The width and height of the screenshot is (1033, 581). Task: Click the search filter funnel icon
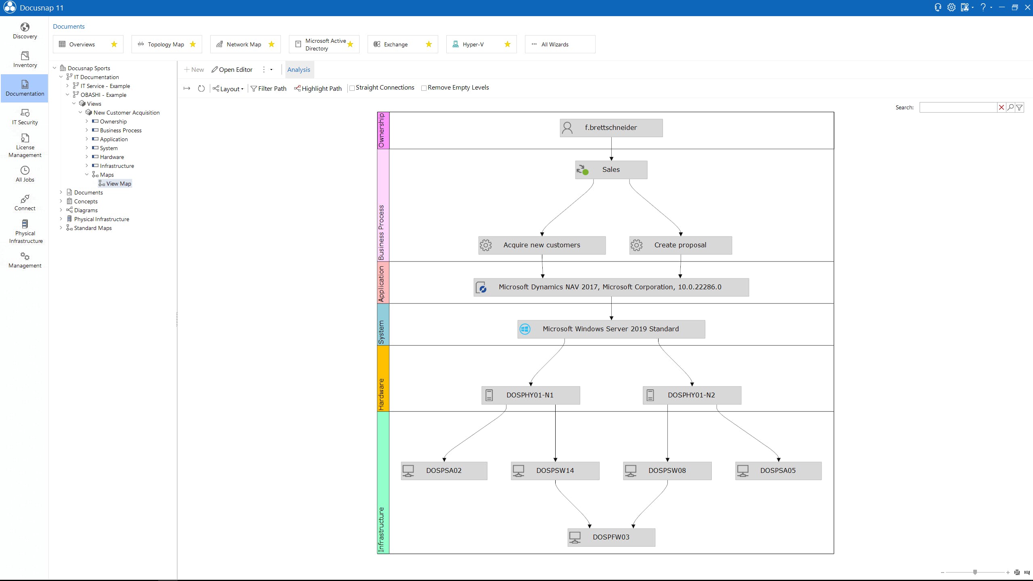(1019, 107)
